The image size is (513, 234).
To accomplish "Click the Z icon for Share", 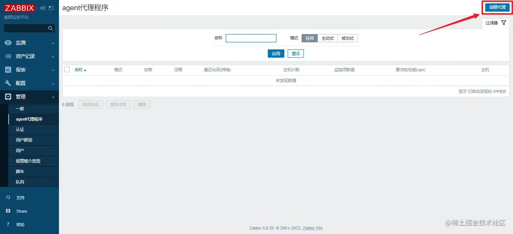I will [x=8, y=211].
